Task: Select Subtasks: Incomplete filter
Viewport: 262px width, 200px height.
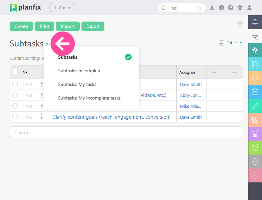Action: (x=80, y=71)
